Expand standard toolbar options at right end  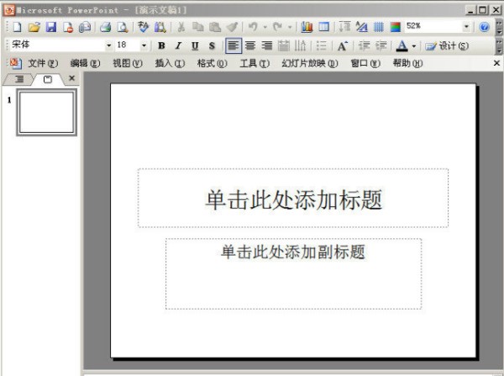[x=499, y=27]
